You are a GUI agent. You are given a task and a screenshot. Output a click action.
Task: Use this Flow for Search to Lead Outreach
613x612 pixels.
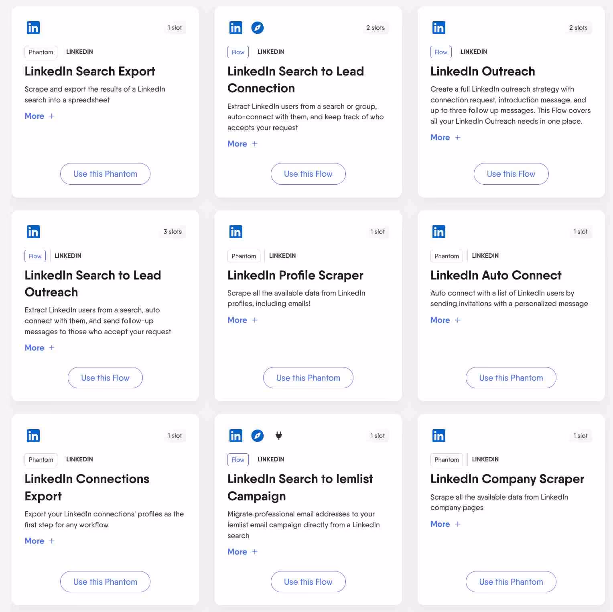tap(105, 378)
